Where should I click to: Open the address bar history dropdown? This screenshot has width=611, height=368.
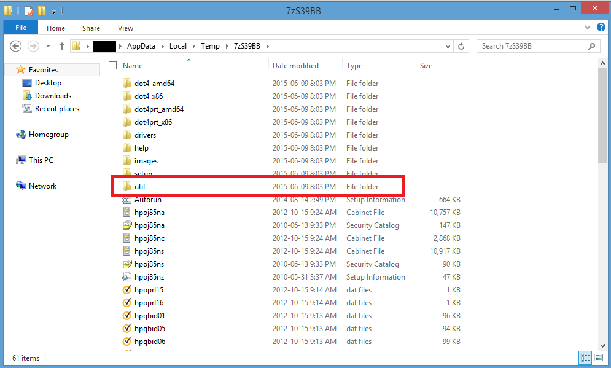[x=448, y=45]
